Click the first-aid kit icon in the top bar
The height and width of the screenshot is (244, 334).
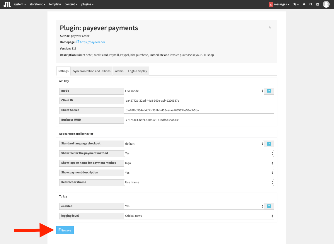pos(318,4)
